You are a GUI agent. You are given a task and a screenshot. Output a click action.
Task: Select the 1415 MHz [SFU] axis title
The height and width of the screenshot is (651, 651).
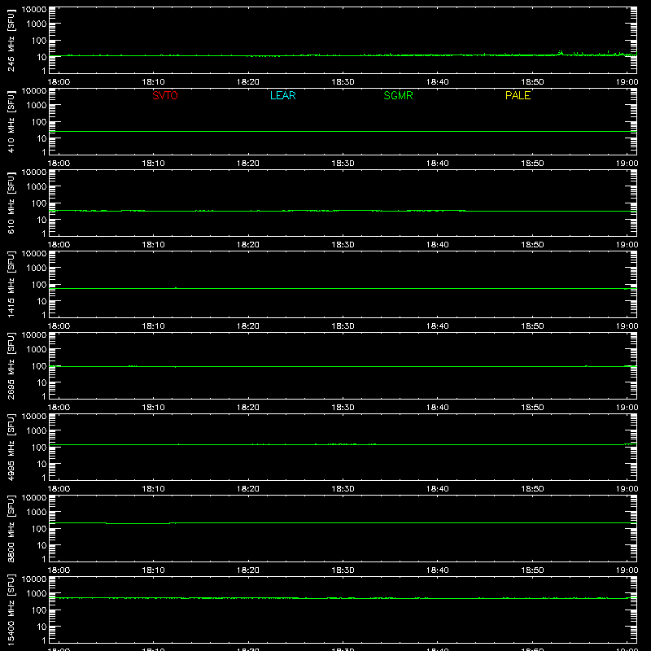click(11, 284)
